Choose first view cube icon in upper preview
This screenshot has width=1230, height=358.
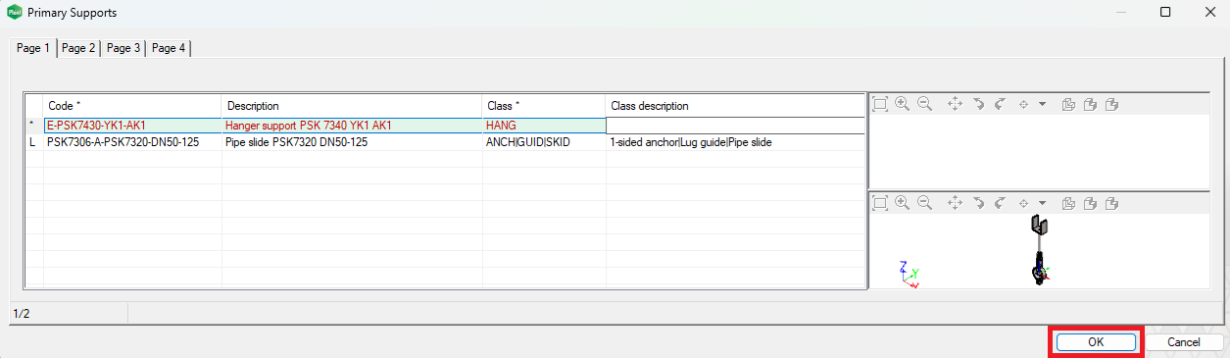pyautogui.click(x=1069, y=104)
